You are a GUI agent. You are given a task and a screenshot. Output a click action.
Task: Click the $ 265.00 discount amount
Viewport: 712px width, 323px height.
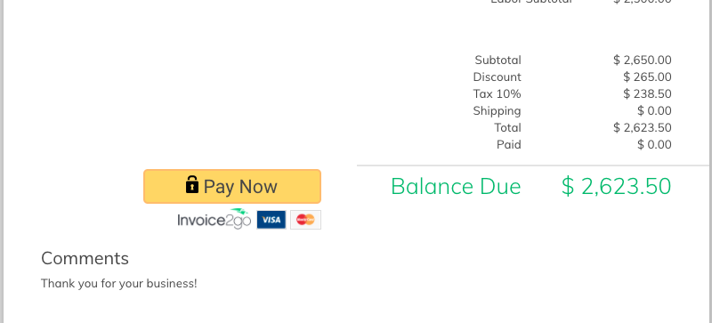[647, 77]
